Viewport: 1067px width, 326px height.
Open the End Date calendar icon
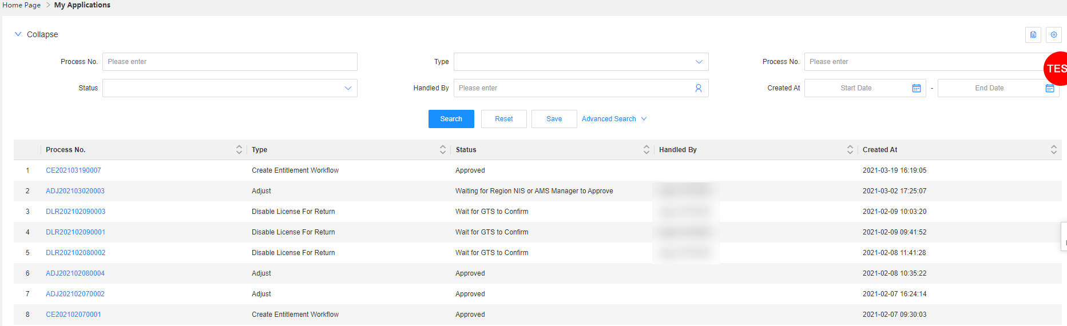[x=1049, y=88]
